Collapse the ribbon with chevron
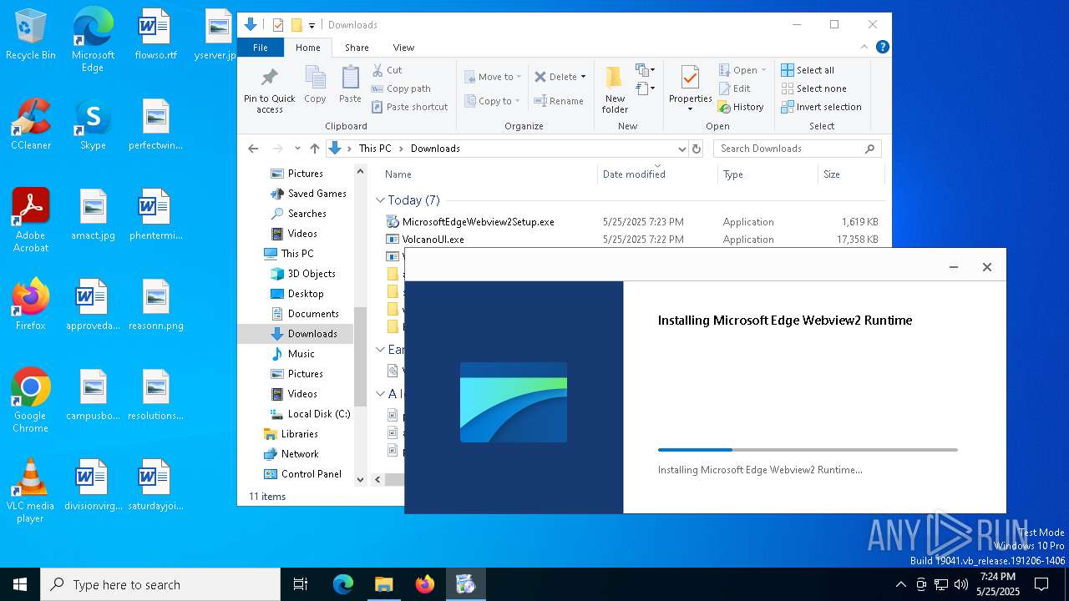The height and width of the screenshot is (601, 1069). point(864,48)
